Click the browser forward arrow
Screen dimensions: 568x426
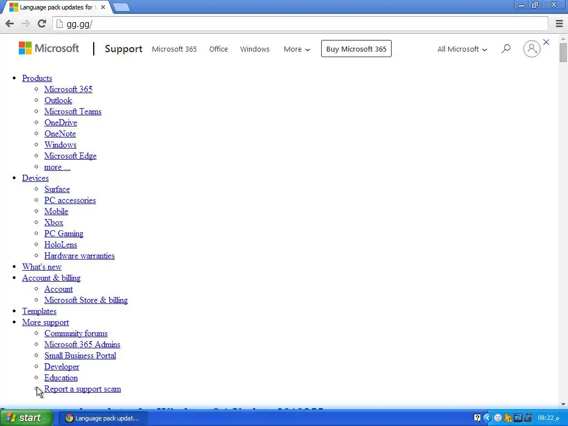(26, 24)
